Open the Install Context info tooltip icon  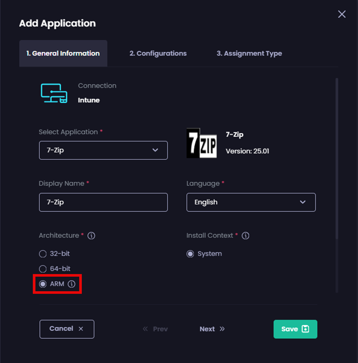pyautogui.click(x=245, y=236)
